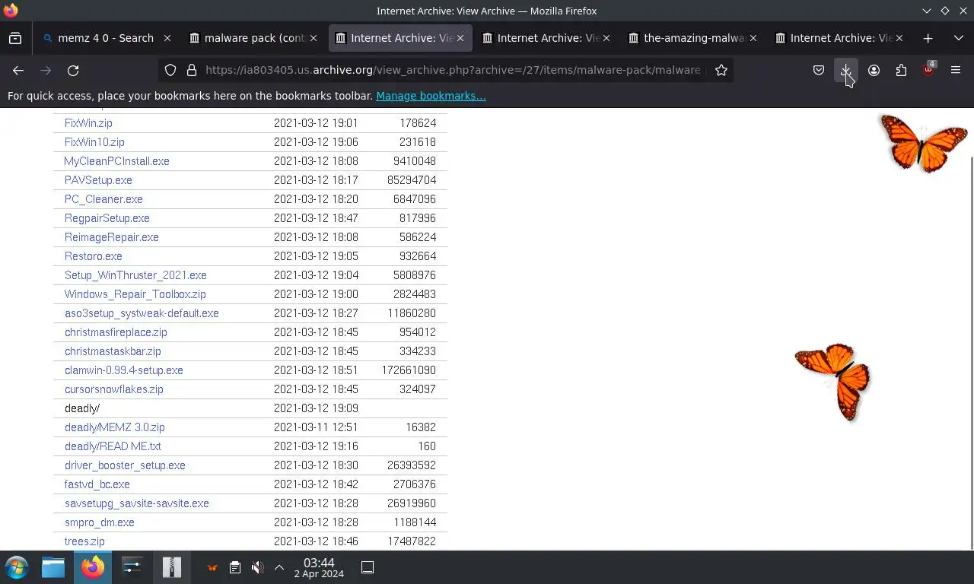Open Windows_Repair_Toolbox.zip link

(x=135, y=294)
